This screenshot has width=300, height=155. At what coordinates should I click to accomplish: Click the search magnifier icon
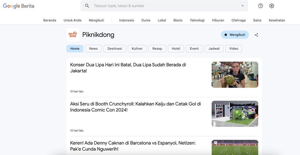point(87,6)
